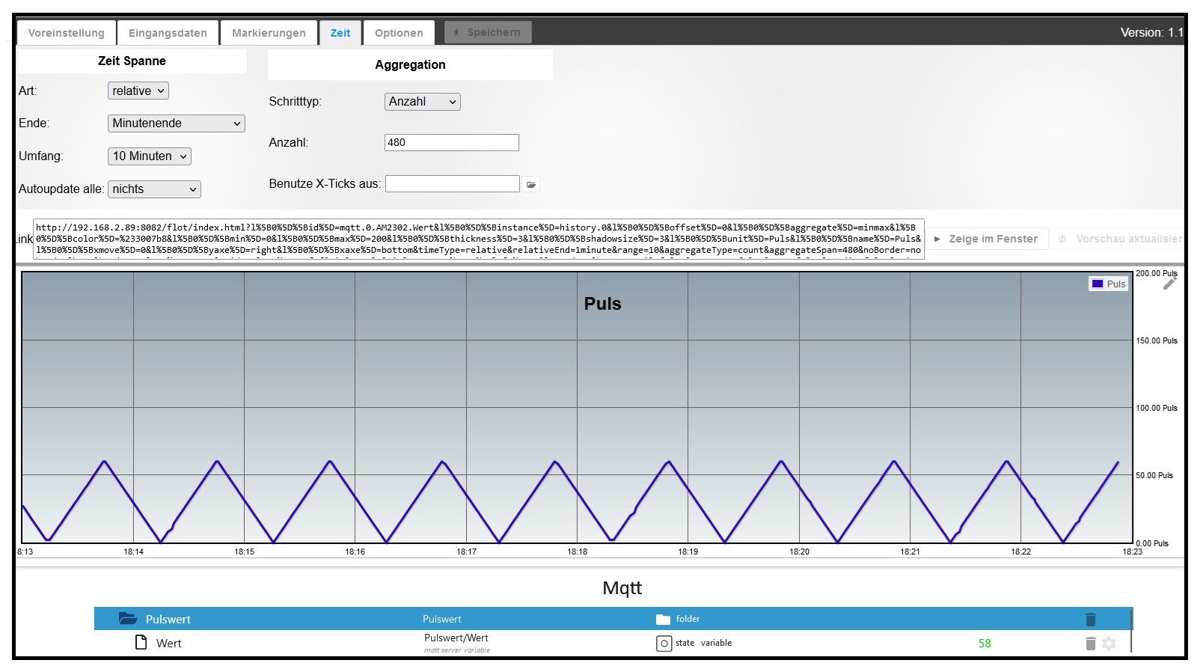Open the Schritttyp dropdown set to Anzahl
Viewport: 1197px width, 669px height.
[x=423, y=102]
